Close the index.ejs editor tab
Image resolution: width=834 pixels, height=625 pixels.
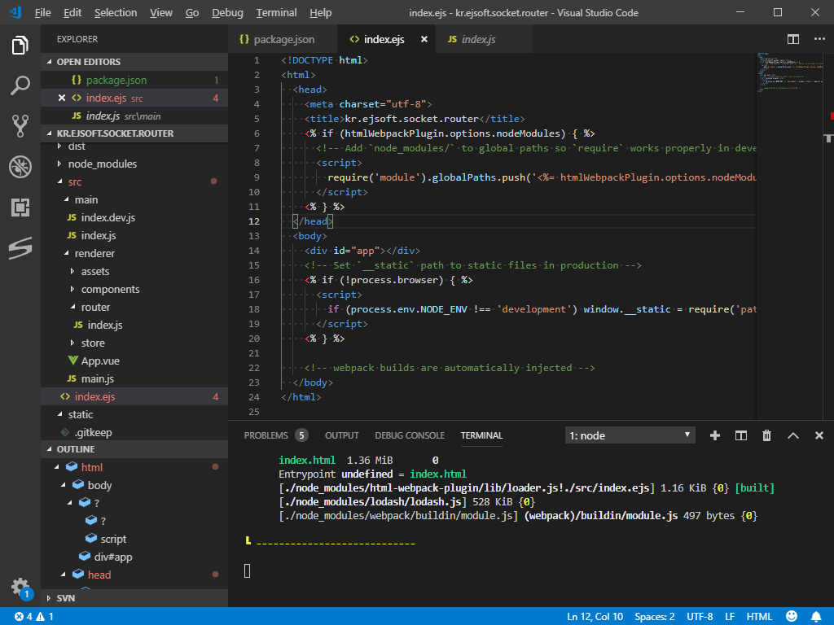(424, 39)
